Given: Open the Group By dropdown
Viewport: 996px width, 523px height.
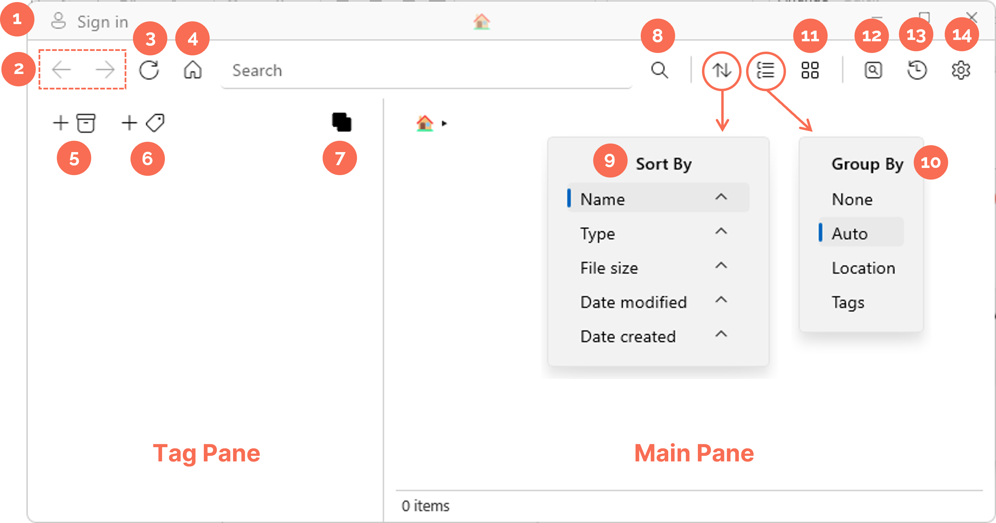Looking at the screenshot, I should (766, 70).
